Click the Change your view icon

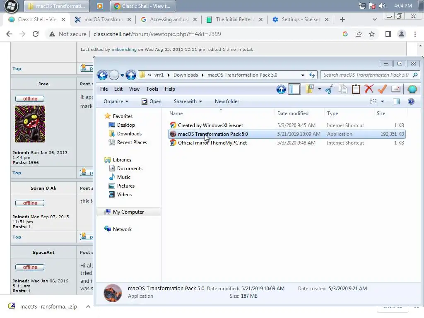point(373,101)
